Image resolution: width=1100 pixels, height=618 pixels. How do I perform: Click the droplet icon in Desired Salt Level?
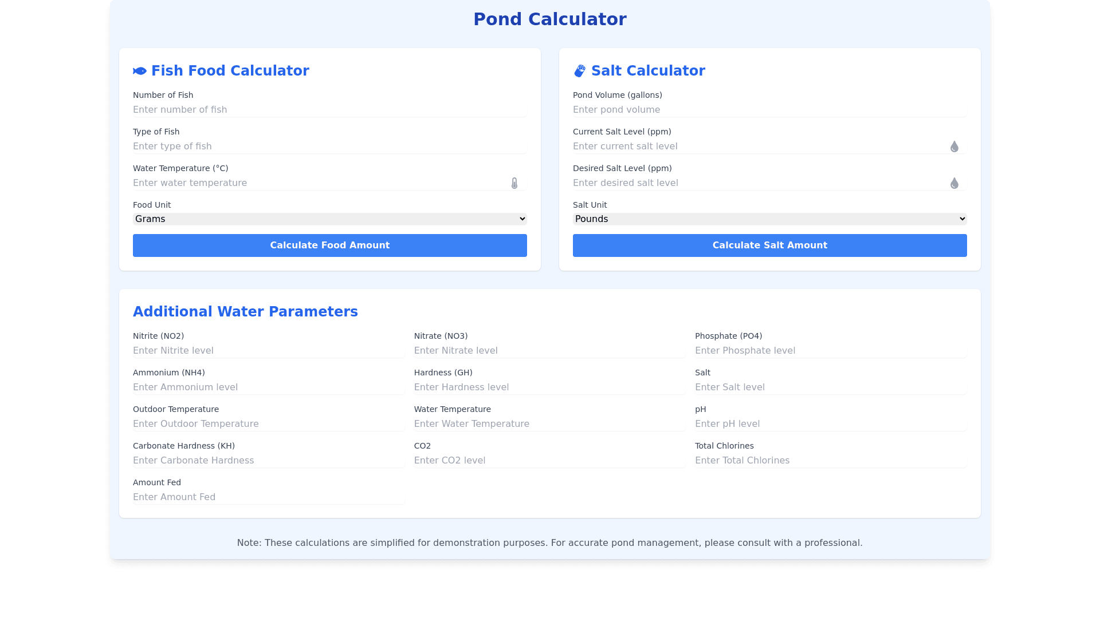[954, 183]
